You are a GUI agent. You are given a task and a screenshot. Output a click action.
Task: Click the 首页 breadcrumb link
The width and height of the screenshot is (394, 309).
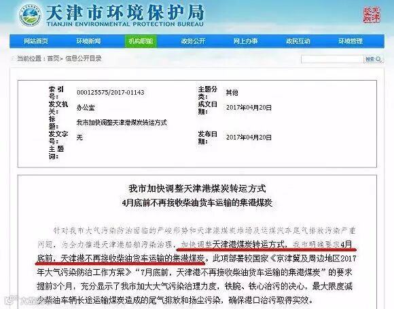tap(53, 59)
